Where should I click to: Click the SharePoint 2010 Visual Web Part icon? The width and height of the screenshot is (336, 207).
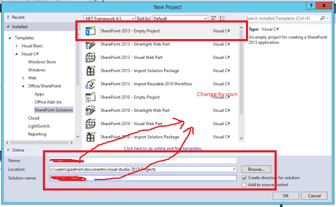90,124
